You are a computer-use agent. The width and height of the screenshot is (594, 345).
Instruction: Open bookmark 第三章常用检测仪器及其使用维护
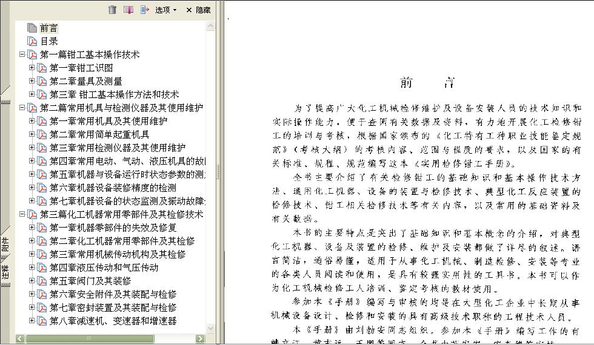pyautogui.click(x=118, y=148)
